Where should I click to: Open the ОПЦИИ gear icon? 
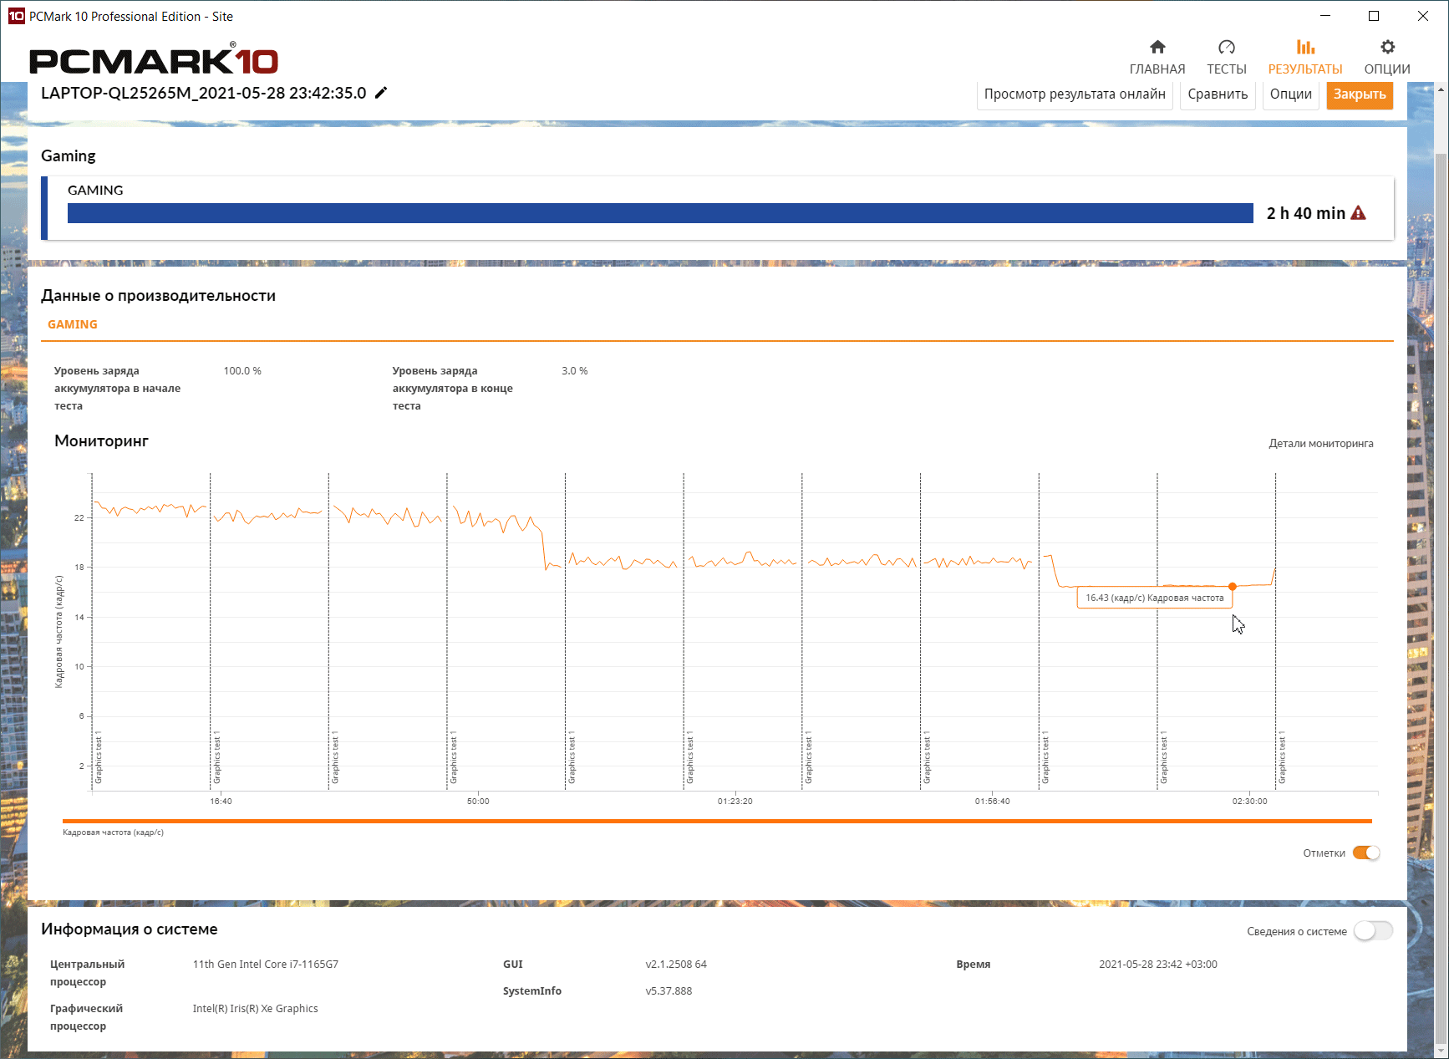click(x=1387, y=47)
